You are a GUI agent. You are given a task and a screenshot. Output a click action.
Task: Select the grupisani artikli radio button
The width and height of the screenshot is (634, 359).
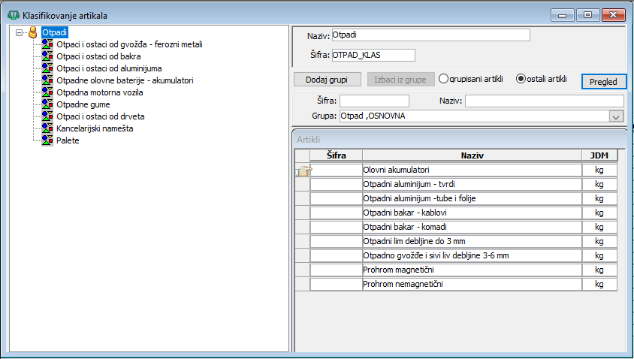(443, 78)
